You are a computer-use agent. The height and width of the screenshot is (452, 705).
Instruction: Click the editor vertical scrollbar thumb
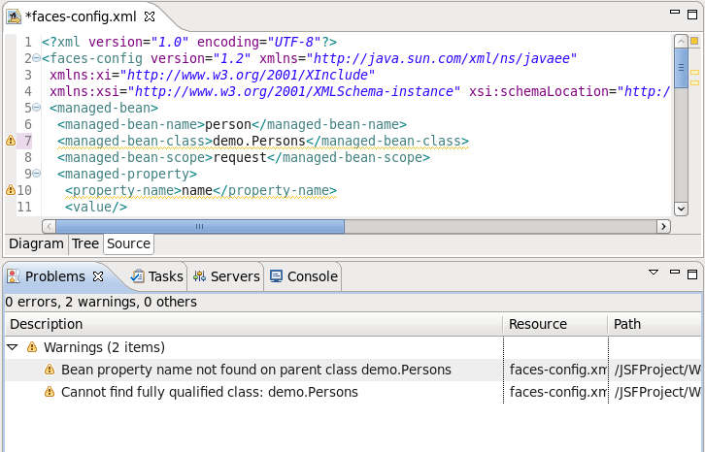(681, 68)
